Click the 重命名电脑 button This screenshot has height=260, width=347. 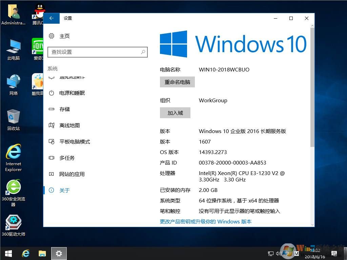click(177, 82)
